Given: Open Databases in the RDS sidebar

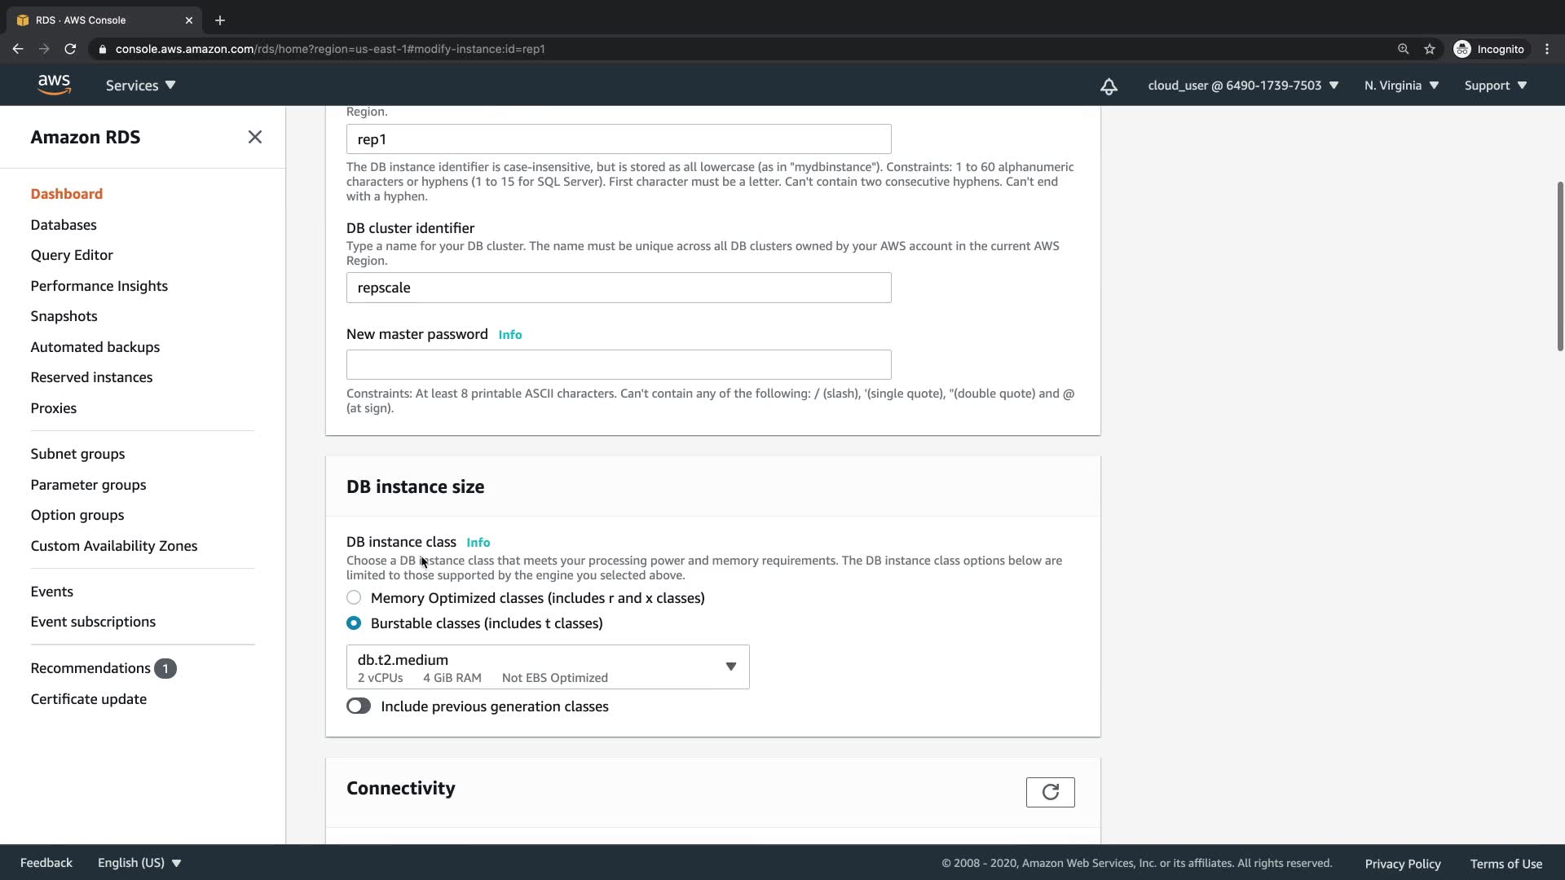Looking at the screenshot, I should (64, 225).
